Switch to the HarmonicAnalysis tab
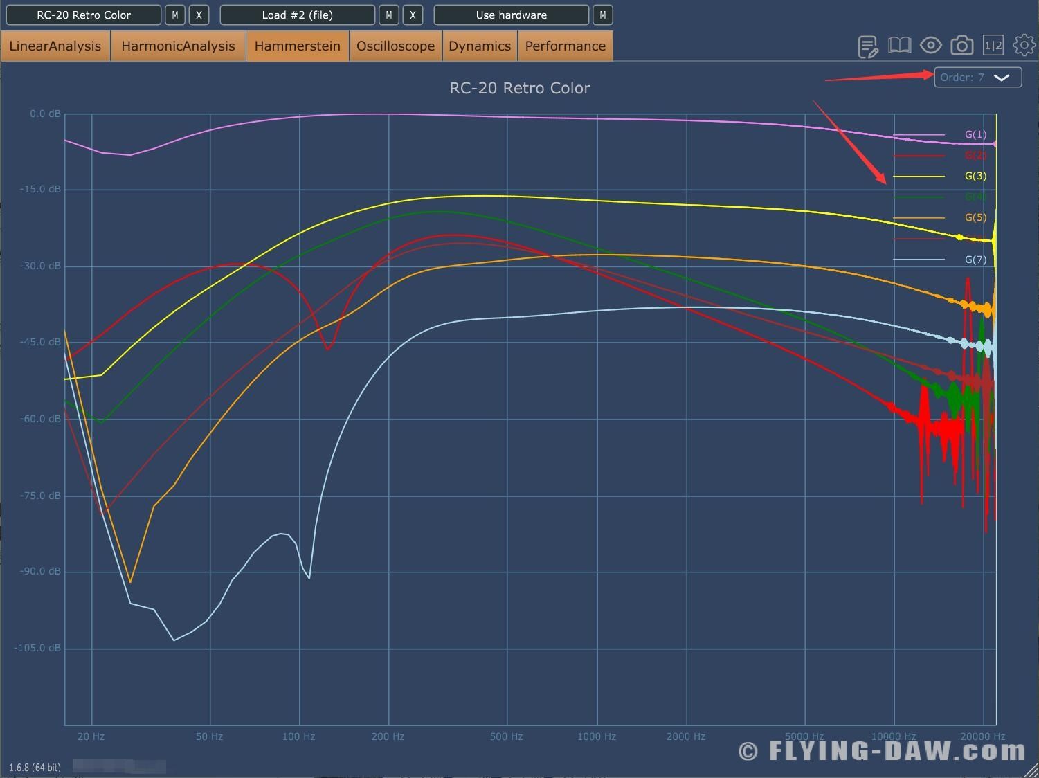 [178, 46]
